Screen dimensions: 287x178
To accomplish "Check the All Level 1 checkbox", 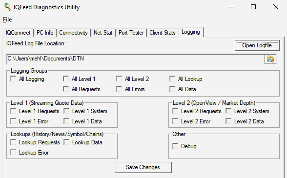I will click(66, 79).
